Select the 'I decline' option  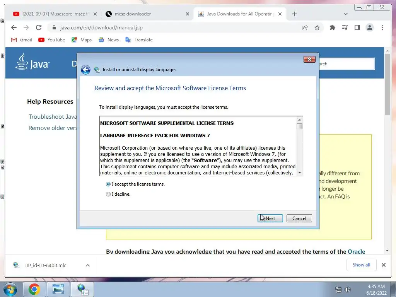[x=118, y=194]
